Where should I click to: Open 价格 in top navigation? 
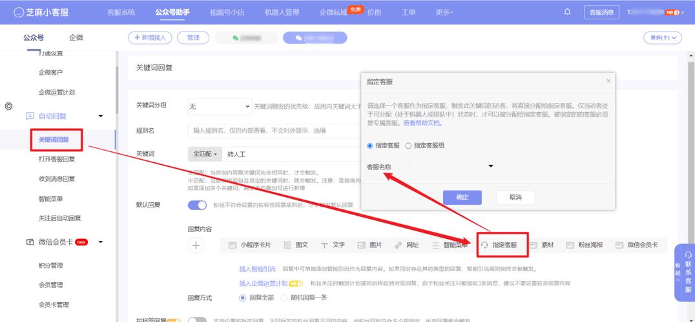click(375, 12)
